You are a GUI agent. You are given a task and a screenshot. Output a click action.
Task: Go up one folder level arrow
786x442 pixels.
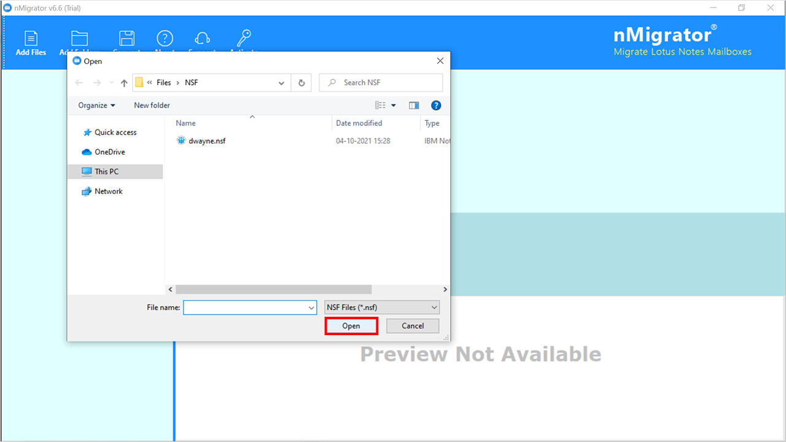pos(124,83)
